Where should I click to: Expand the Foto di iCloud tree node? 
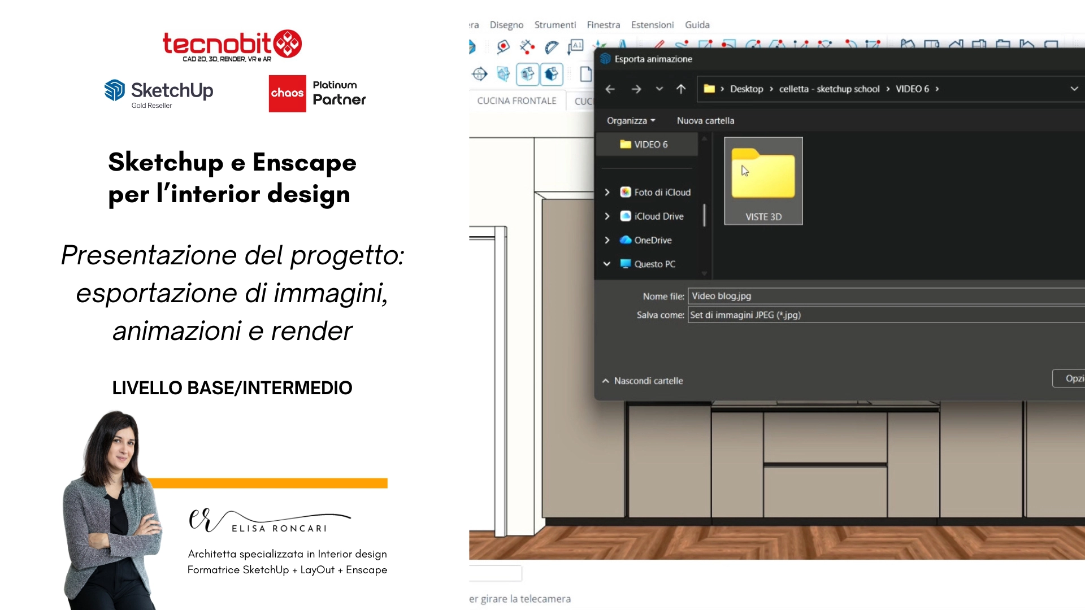[x=607, y=192]
